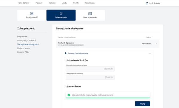
Task: Click the 04:57 do końca timer text
Action: coord(155,3)
